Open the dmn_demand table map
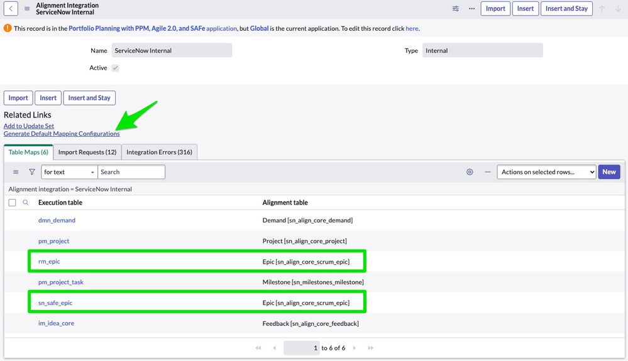The image size is (628, 361). click(x=57, y=220)
